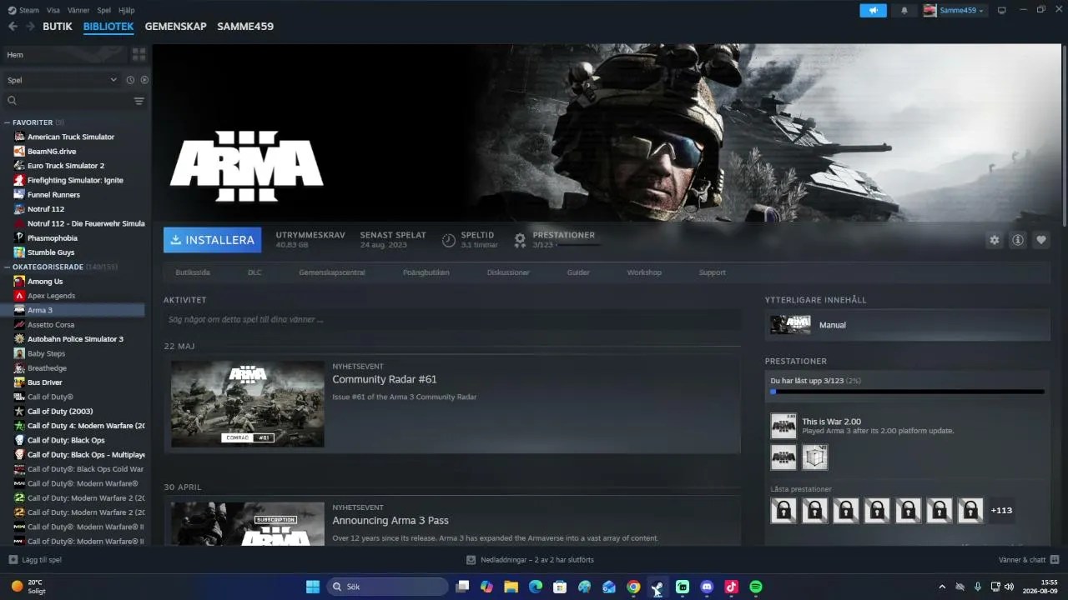Collapse the Okategoriserade category
This screenshot has width=1068, height=600.
point(8,267)
